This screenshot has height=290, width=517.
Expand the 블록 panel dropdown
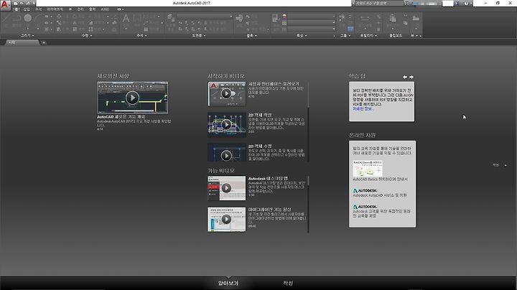[251, 35]
